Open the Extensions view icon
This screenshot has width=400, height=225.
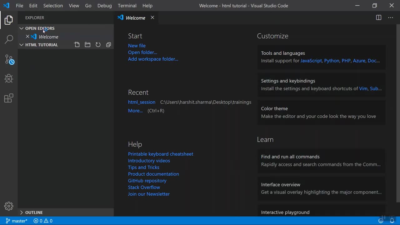(9, 98)
